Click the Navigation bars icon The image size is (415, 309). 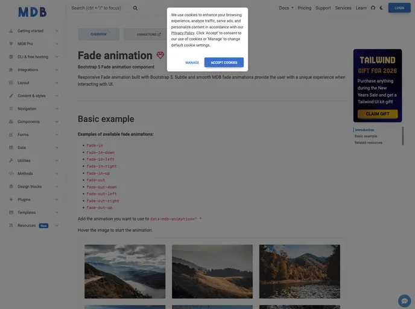[x=11, y=109]
